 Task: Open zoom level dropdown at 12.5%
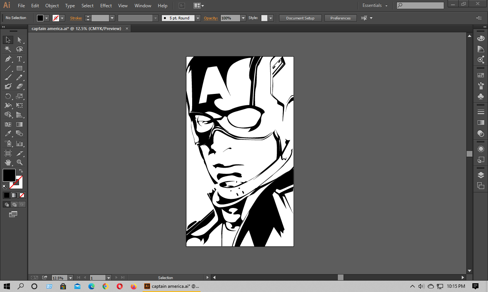coord(71,278)
